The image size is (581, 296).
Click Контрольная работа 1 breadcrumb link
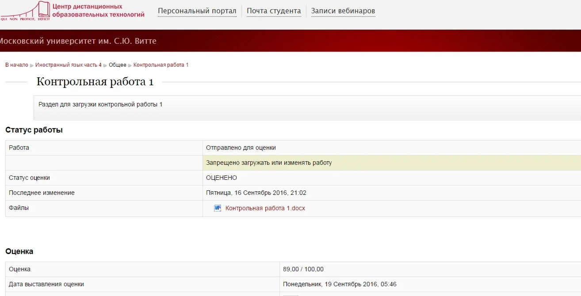(x=161, y=65)
